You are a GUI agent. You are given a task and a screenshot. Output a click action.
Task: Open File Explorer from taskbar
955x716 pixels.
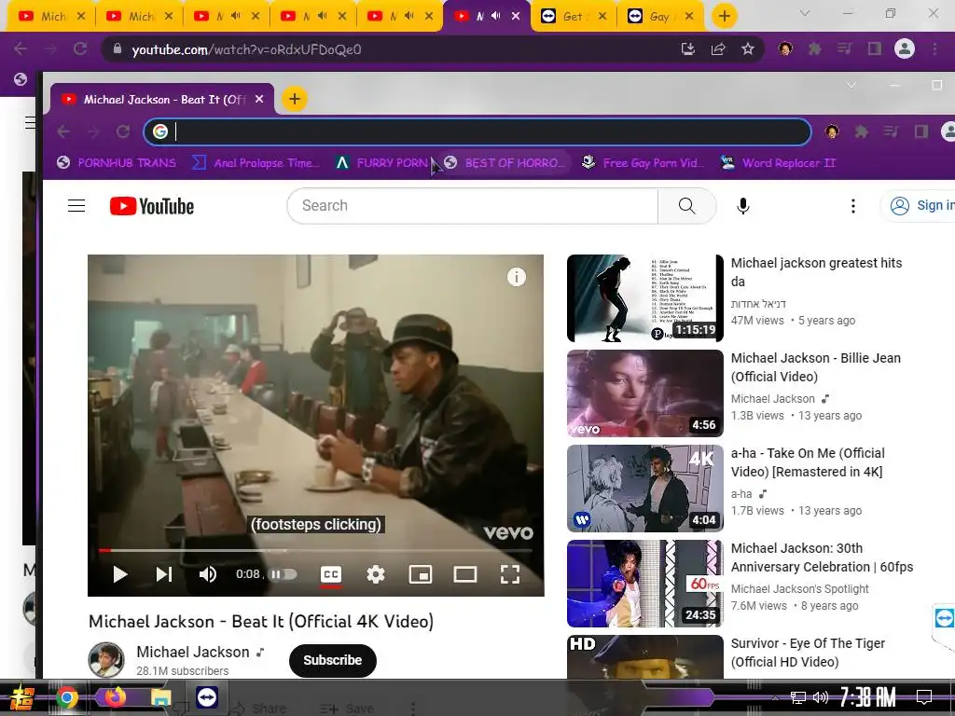160,697
